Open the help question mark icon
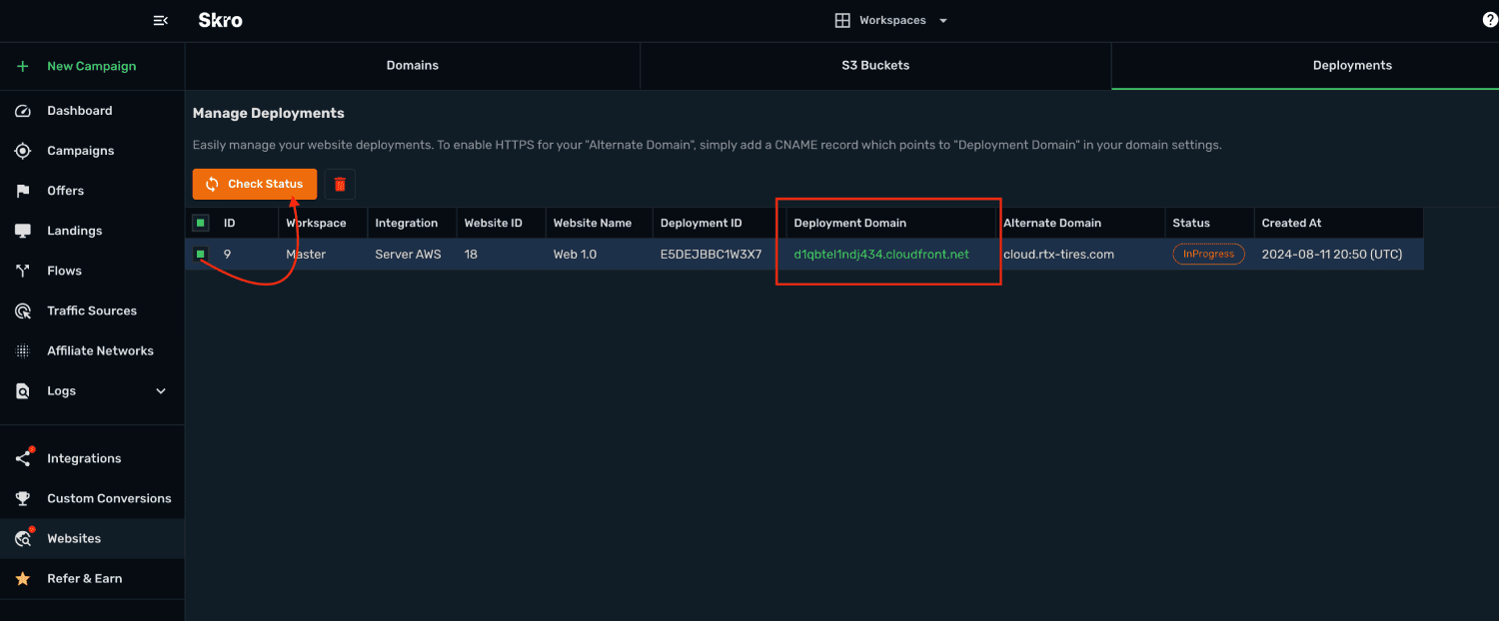Image resolution: width=1499 pixels, height=621 pixels. [1490, 20]
